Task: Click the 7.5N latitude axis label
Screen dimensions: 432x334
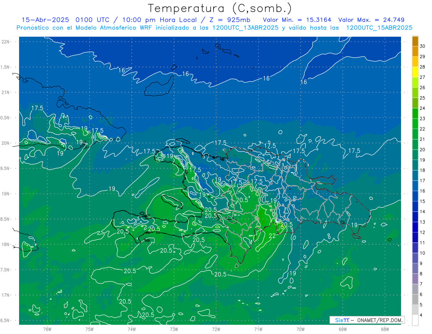Action: (x=5, y=270)
